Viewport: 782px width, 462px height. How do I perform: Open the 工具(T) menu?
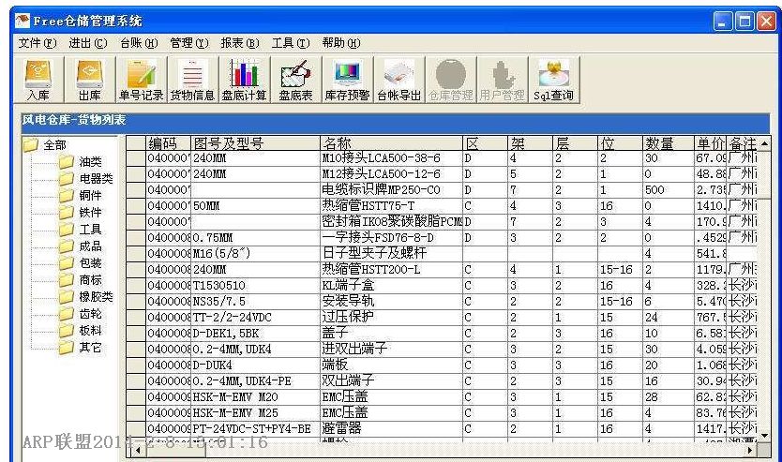(290, 43)
